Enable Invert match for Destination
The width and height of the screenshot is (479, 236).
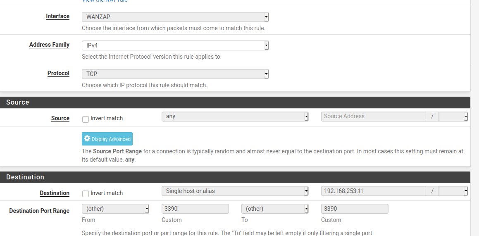[x=86, y=193]
